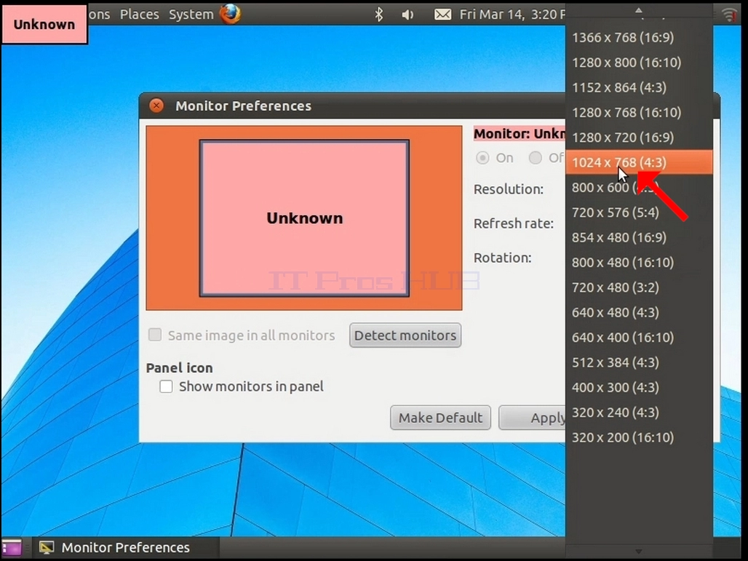Click the Panel icon heading

[180, 367]
